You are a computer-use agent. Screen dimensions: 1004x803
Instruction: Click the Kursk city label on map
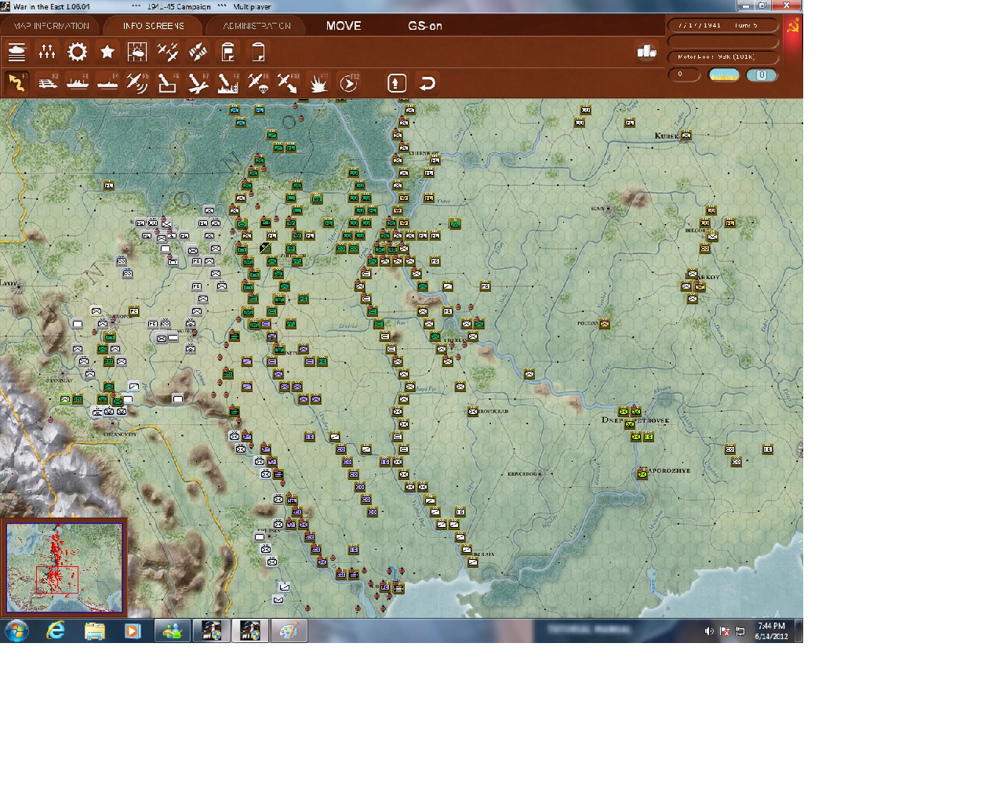666,136
